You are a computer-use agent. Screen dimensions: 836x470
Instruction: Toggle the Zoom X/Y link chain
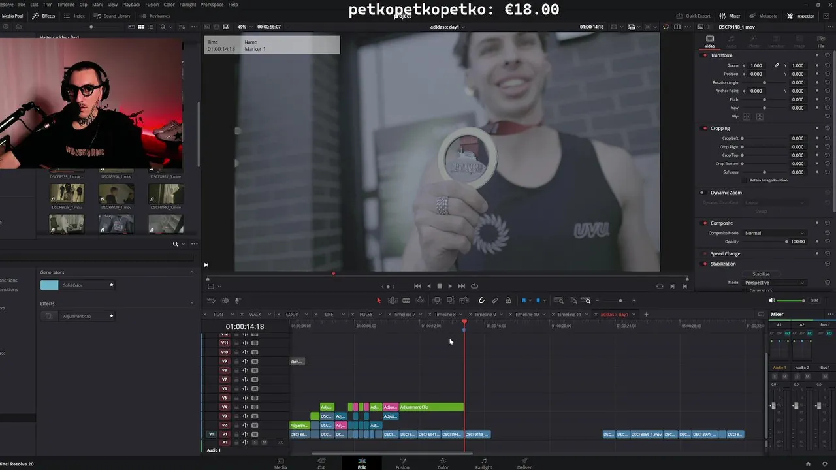pos(777,65)
